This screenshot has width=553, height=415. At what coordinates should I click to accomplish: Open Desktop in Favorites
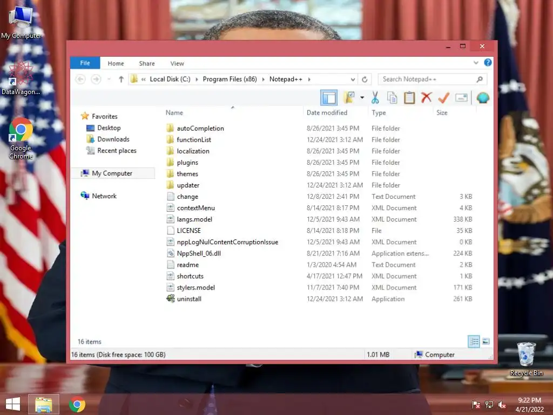click(x=109, y=128)
